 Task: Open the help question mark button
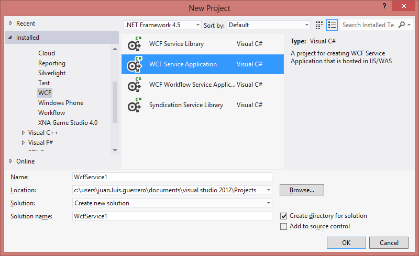click(384, 6)
